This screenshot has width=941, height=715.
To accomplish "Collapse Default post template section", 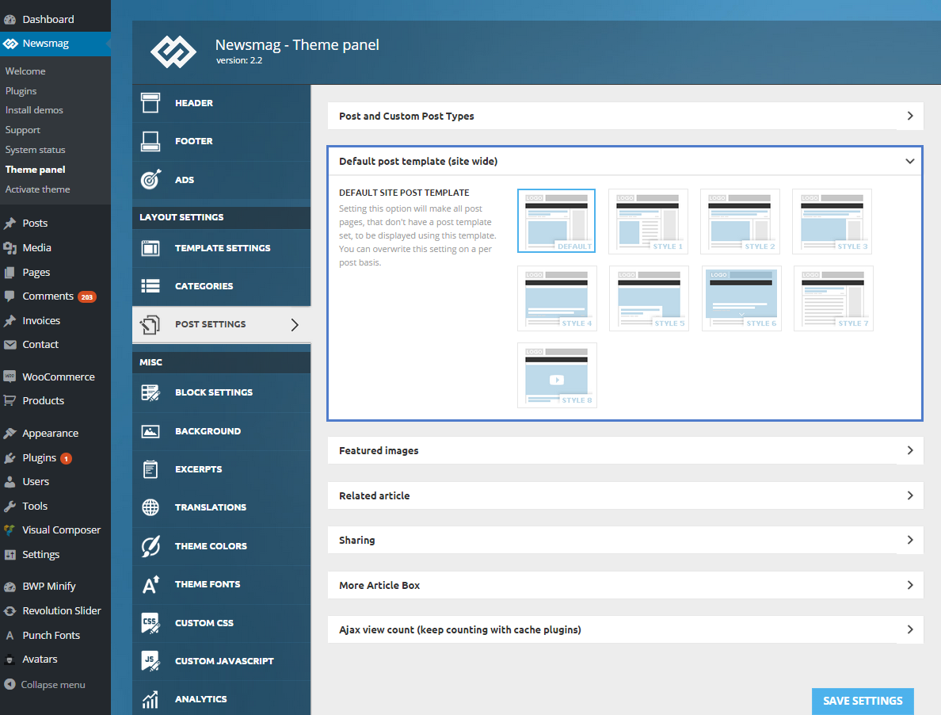I will point(625,162).
